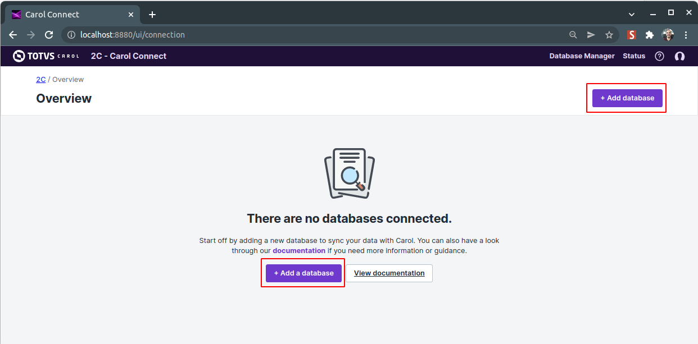This screenshot has width=698, height=344.
Task: Click the '+ Add database' header button
Action: 627,98
